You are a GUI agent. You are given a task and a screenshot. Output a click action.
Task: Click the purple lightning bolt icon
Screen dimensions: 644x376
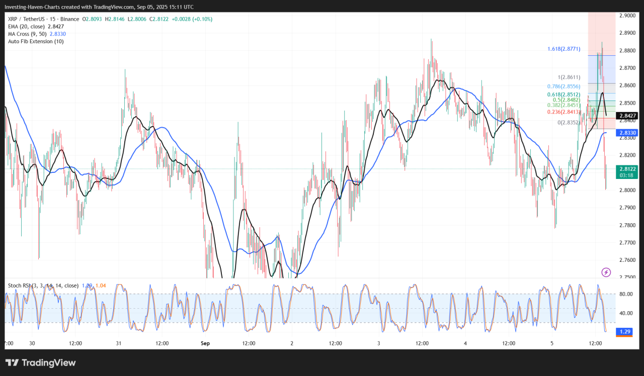point(606,272)
